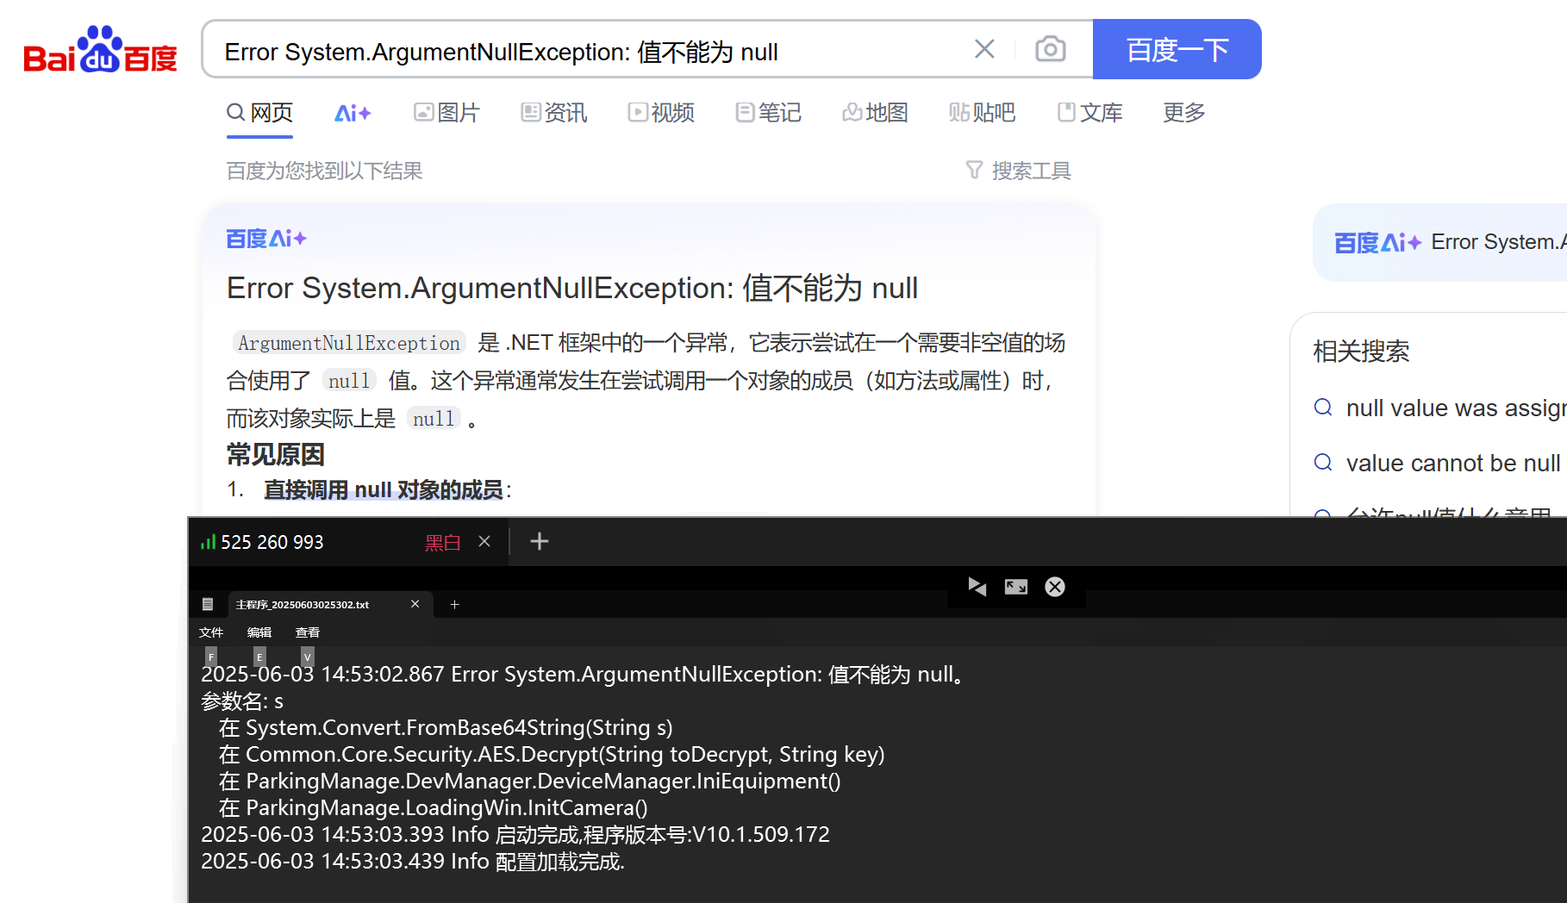1567x903 pixels.
Task: Open AI answer title about ArgumentNullException
Action: click(x=572, y=288)
